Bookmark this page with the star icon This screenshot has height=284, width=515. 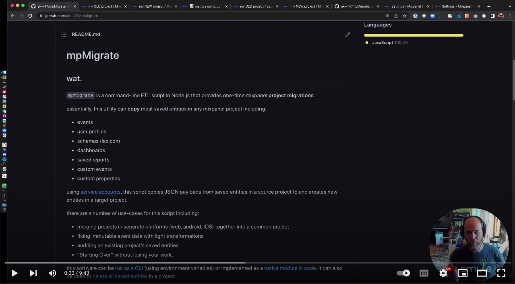(x=405, y=16)
